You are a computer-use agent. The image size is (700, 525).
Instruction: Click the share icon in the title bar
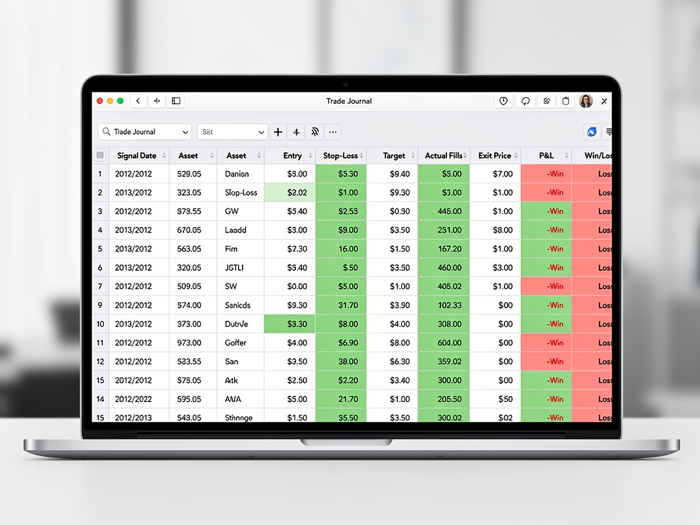(x=546, y=100)
